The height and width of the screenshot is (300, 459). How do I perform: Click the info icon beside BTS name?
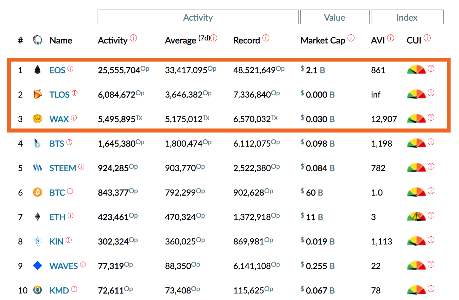(69, 142)
